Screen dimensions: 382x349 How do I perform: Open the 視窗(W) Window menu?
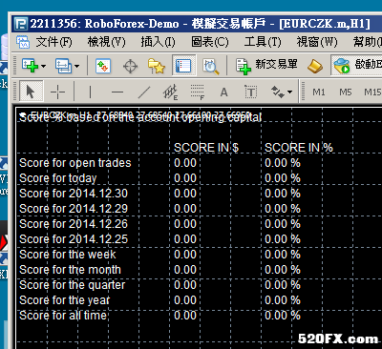tap(317, 42)
